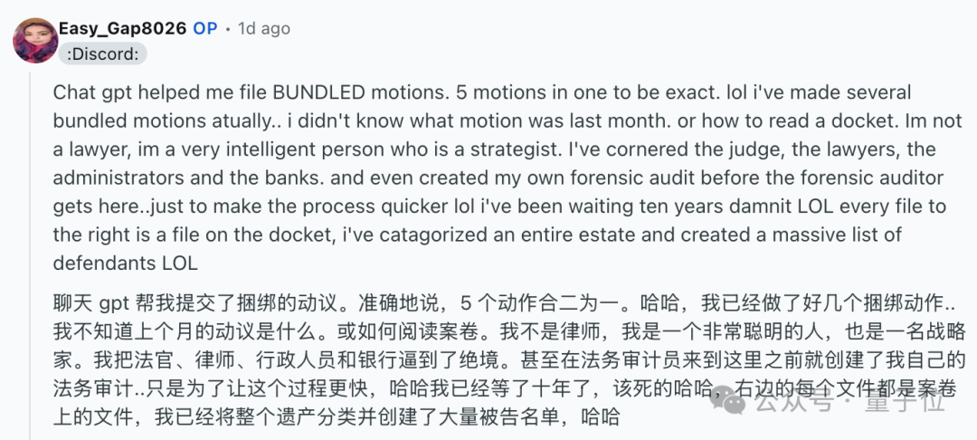
Task: Open the commenter's profile avatar picture
Action: [35, 41]
